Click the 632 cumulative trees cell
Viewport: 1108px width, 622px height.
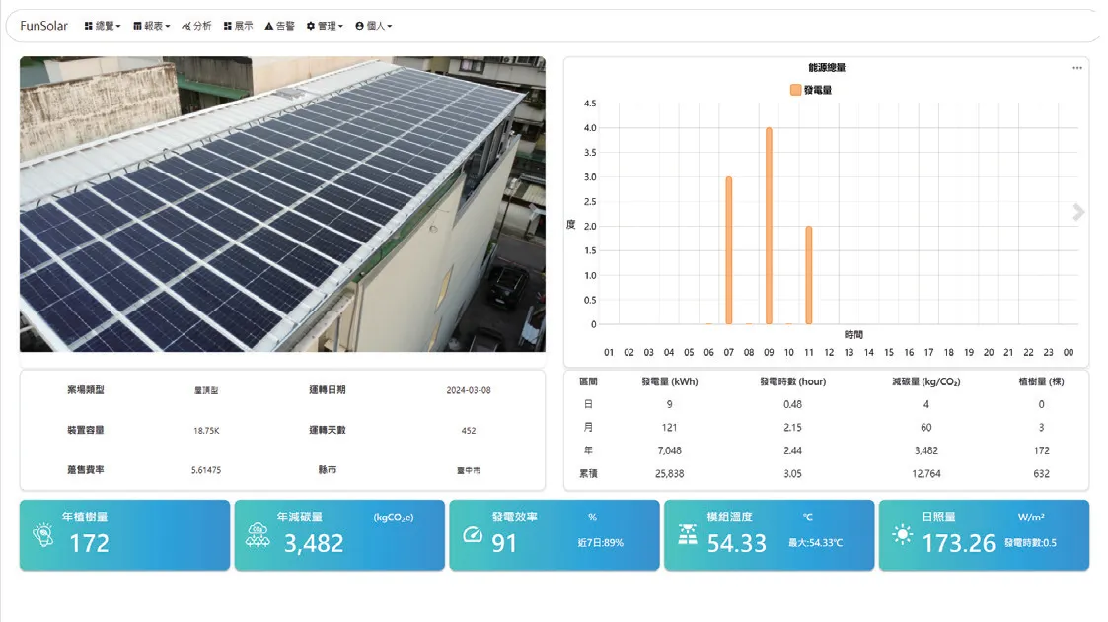[1041, 474]
